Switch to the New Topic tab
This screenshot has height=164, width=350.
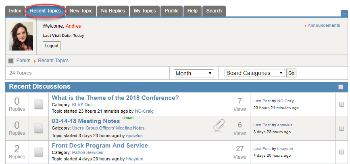81,11
